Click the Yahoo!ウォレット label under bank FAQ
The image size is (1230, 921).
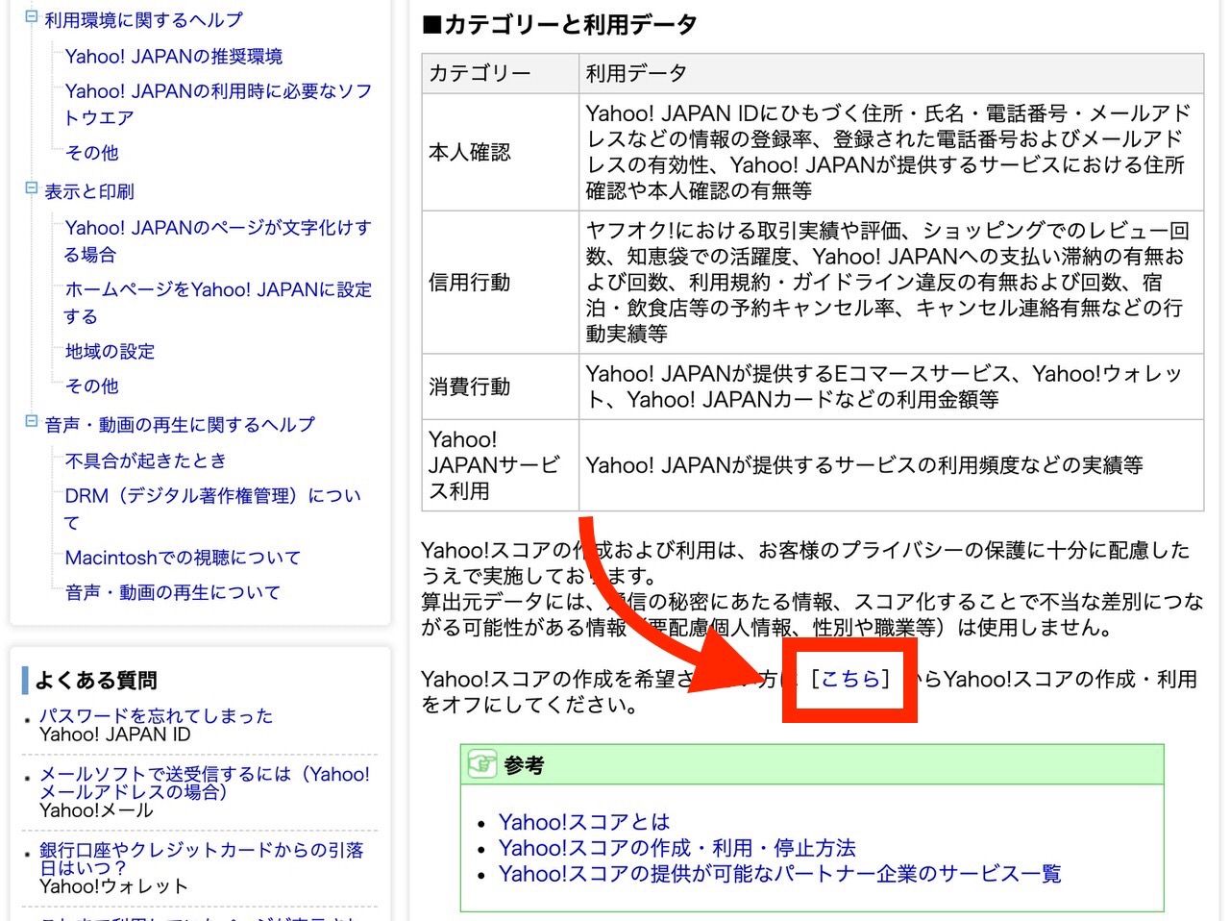click(113, 886)
